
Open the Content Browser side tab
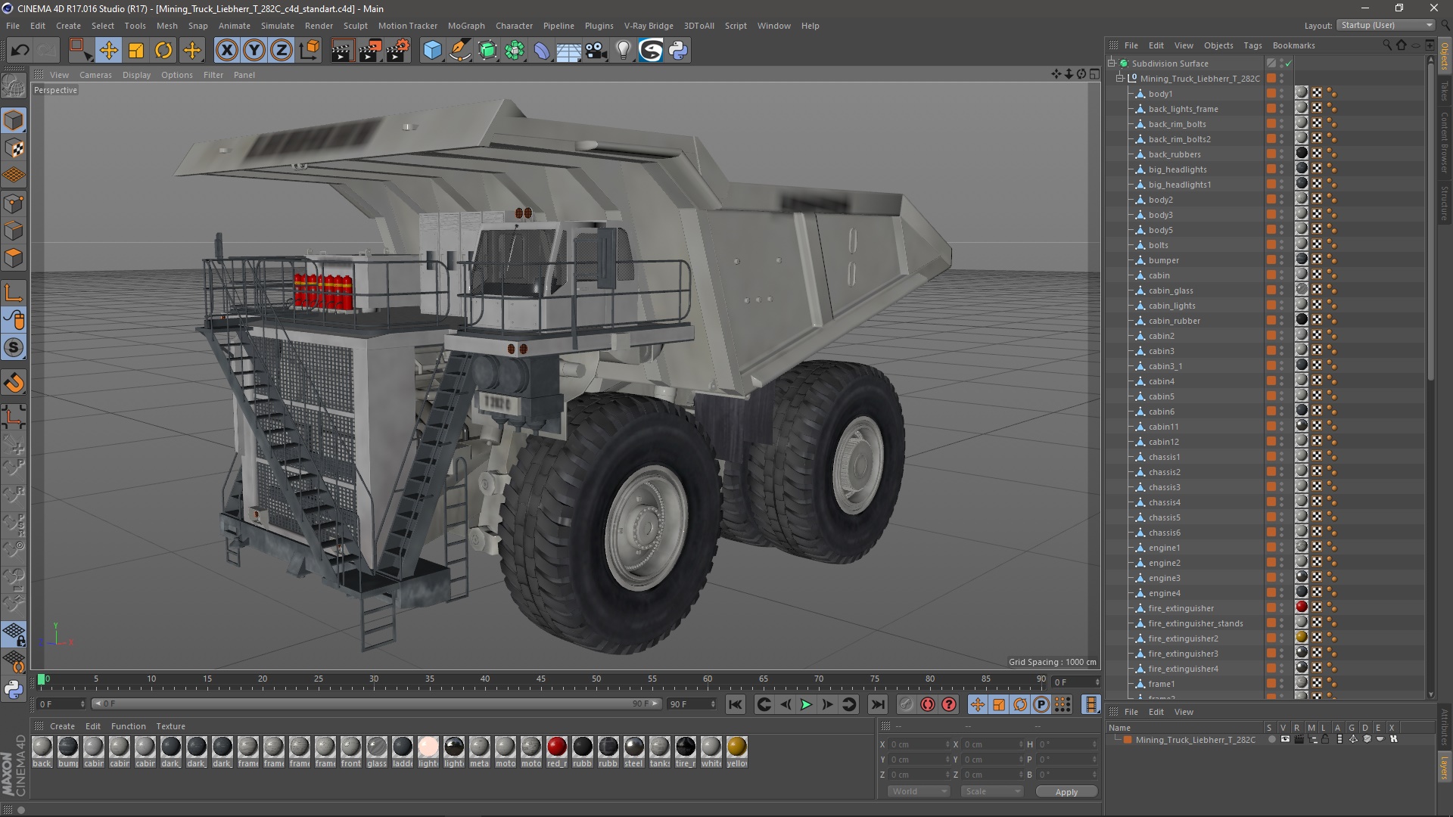(x=1445, y=142)
